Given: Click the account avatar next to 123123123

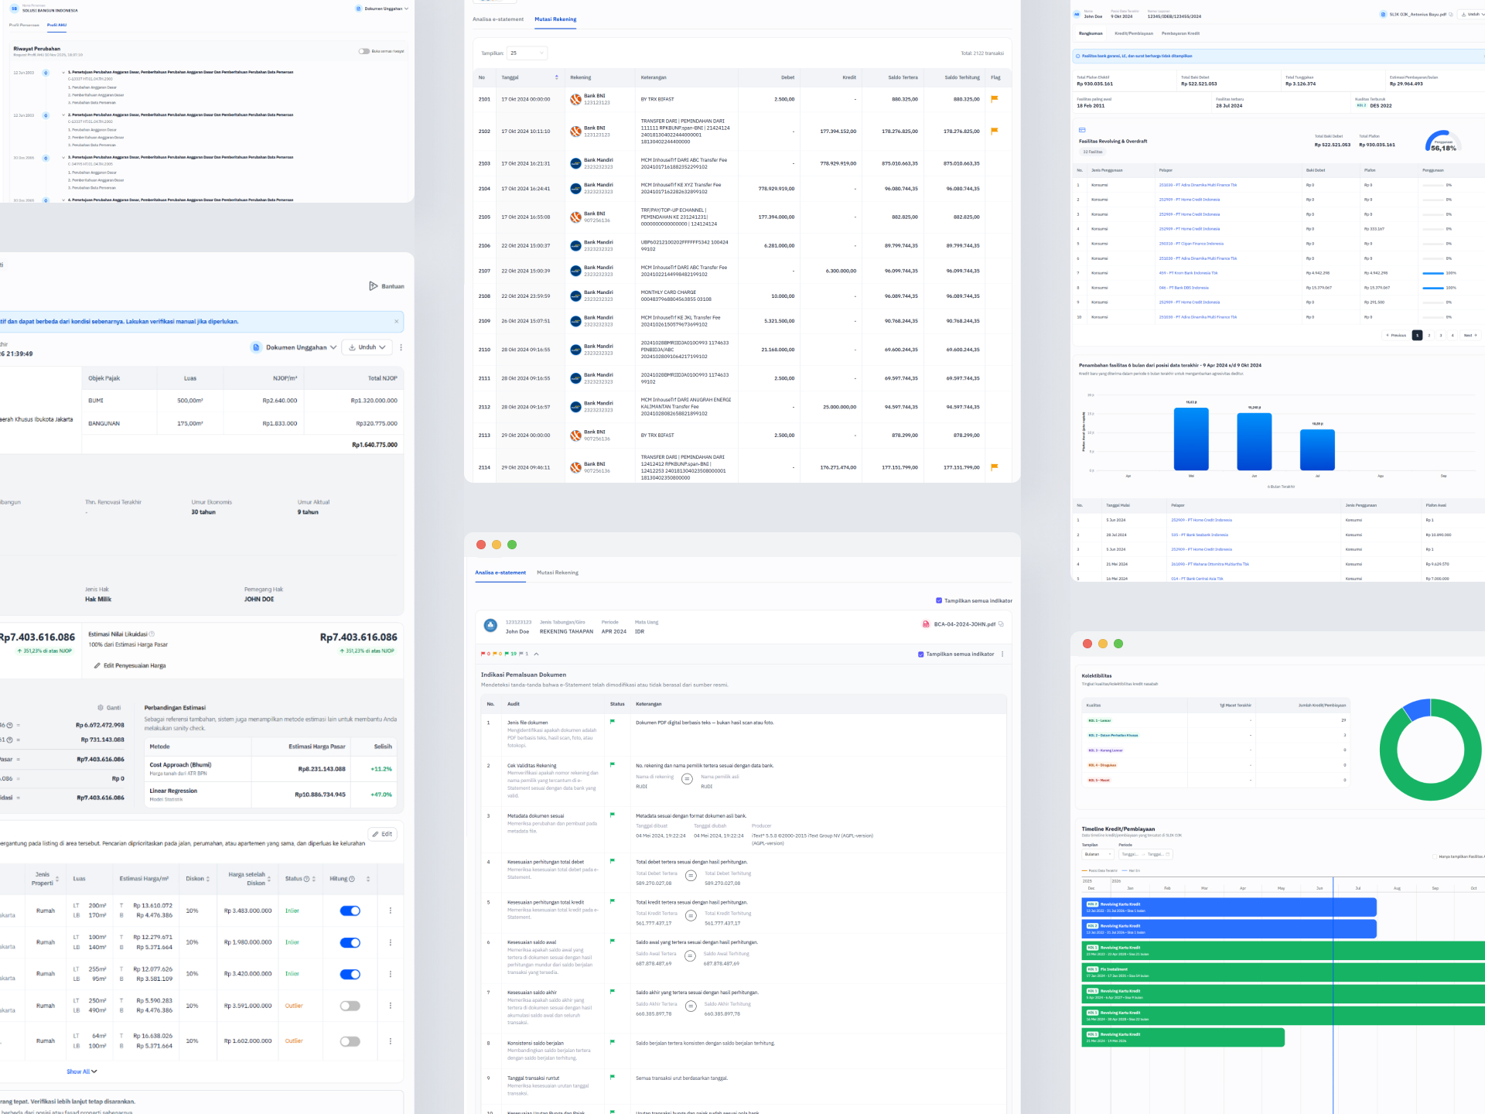Looking at the screenshot, I should point(490,626).
